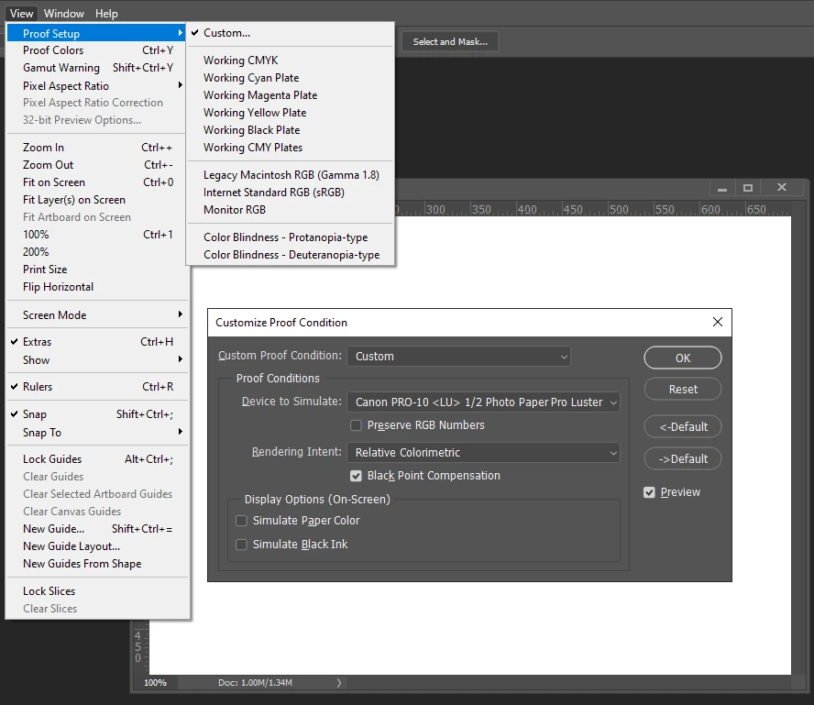Viewport: 814px width, 705px height.
Task: Click the horizontal ruler at 500
Action: pyautogui.click(x=619, y=209)
